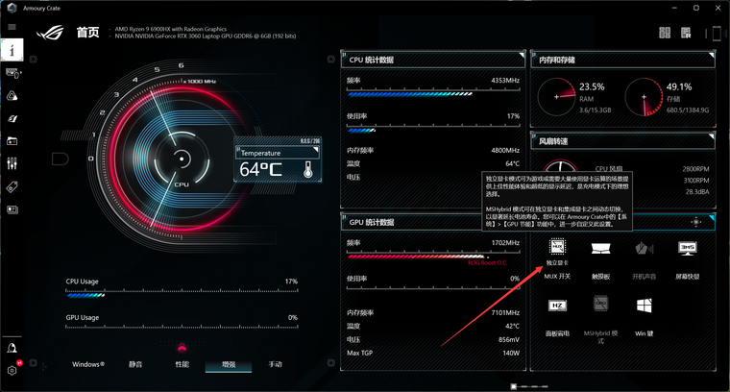Click the 首页 page title
730x392 pixels.
coord(88,32)
